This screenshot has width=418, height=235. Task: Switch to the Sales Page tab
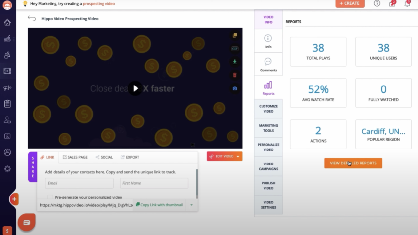point(75,157)
